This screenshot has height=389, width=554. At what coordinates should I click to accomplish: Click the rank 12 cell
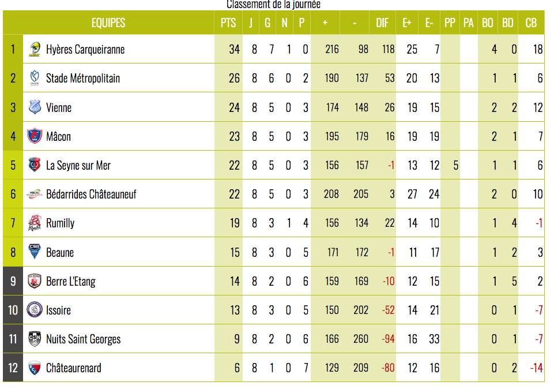pyautogui.click(x=13, y=368)
